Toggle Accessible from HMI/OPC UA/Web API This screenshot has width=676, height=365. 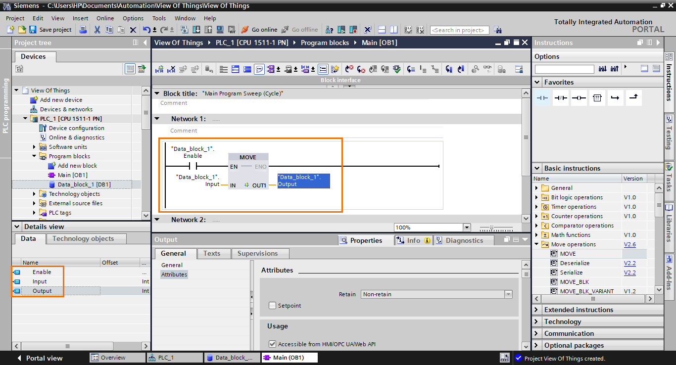pos(272,344)
